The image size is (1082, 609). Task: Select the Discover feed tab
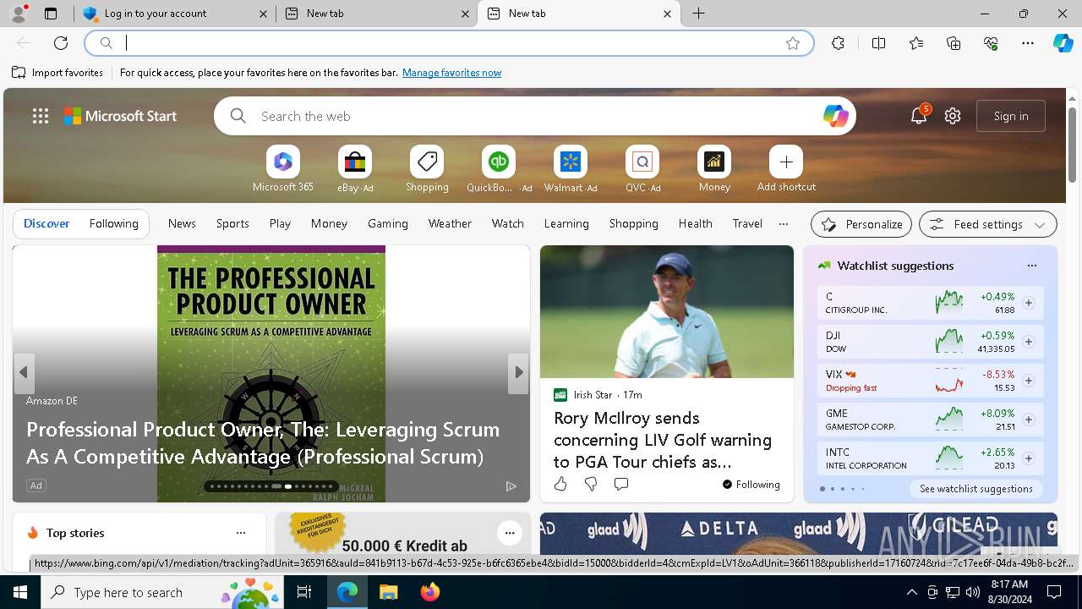pos(46,223)
